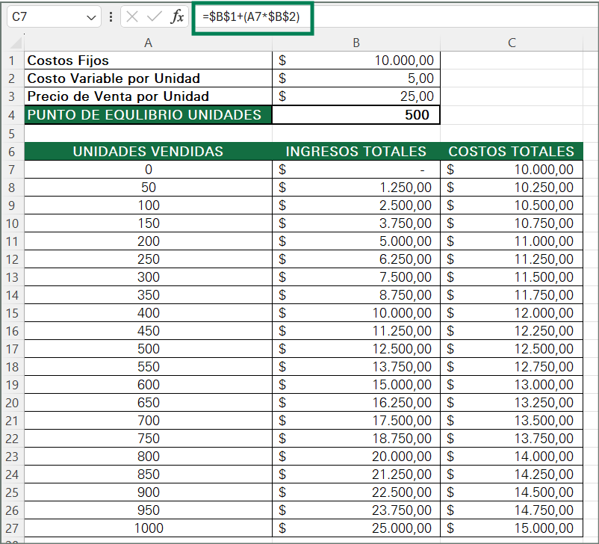
Task: Select cost cell showing 12.750,00
Action: (512, 367)
